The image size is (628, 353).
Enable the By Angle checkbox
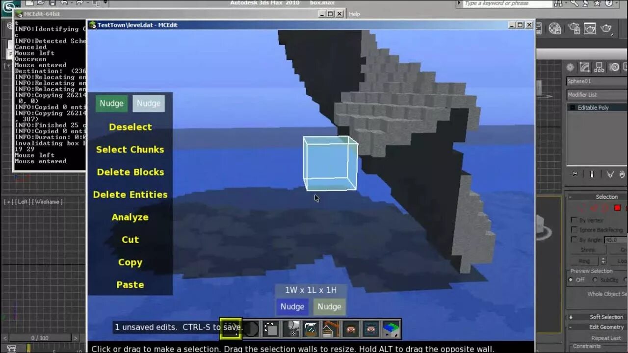pyautogui.click(x=574, y=239)
